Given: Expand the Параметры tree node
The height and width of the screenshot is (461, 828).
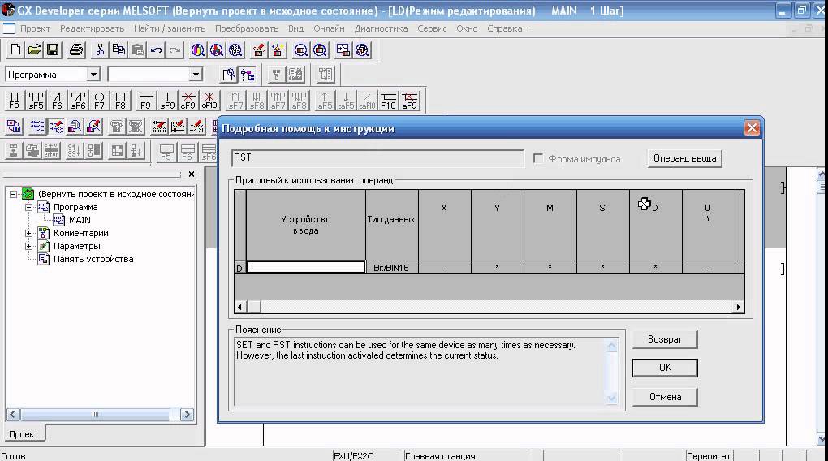Looking at the screenshot, I should click(29, 246).
